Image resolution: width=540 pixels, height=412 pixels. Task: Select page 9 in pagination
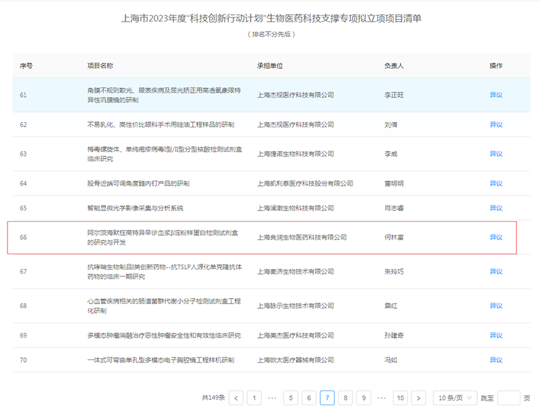(x=362, y=399)
